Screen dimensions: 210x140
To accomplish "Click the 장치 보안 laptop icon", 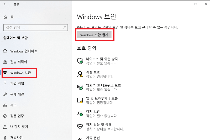I will pyautogui.click(x=80, y=113).
